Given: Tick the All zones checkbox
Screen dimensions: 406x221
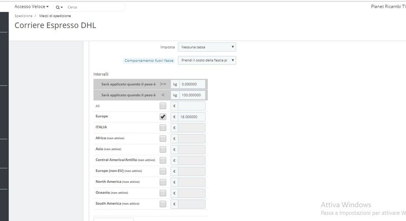Looking at the screenshot, I should pyautogui.click(x=163, y=106).
